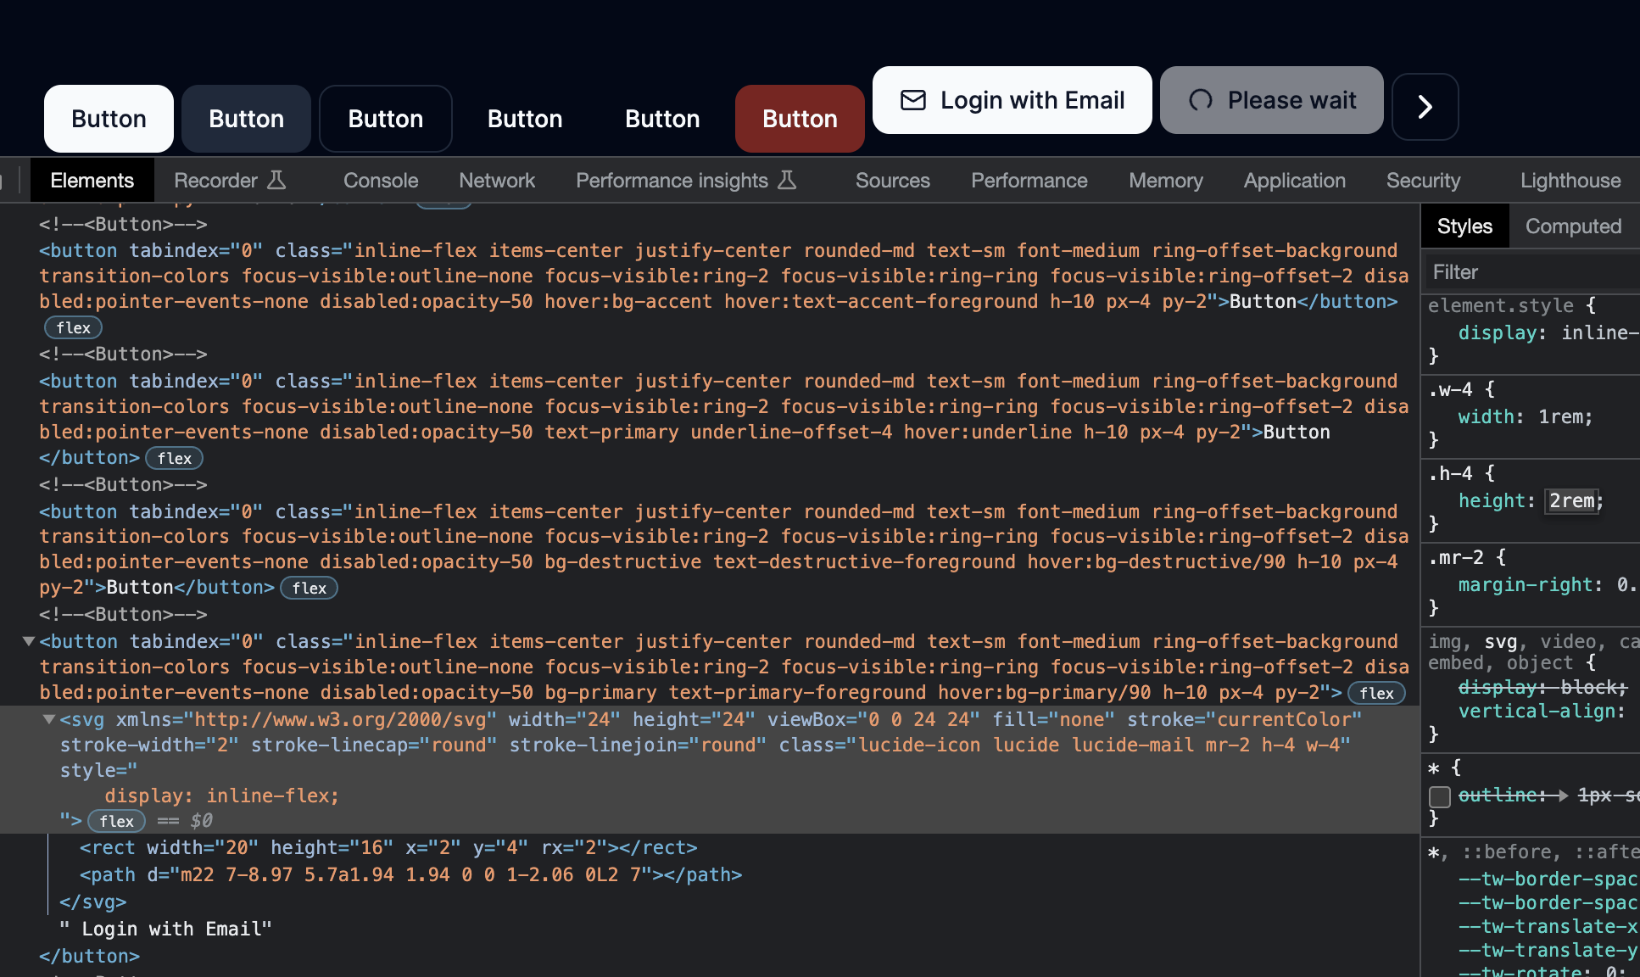This screenshot has width=1640, height=977.
Task: Uncheck the outline property checkbox in the * rule
Action: click(1439, 796)
